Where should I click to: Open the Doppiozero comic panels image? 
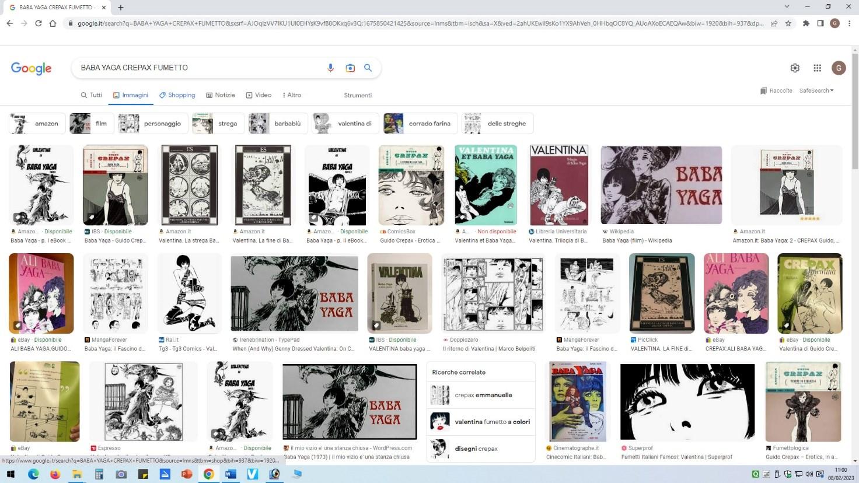coord(493,293)
